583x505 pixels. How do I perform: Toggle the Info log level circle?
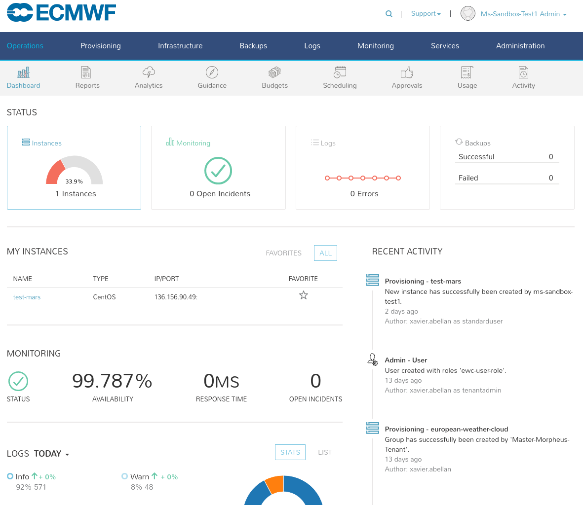coord(10,476)
